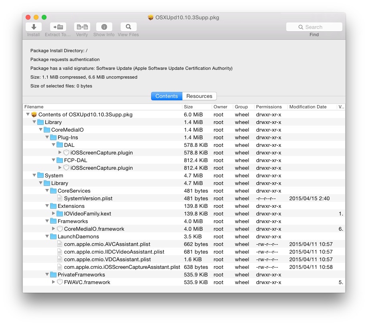Click the CoreMediaIO.framework bundle icon

(x=60, y=229)
